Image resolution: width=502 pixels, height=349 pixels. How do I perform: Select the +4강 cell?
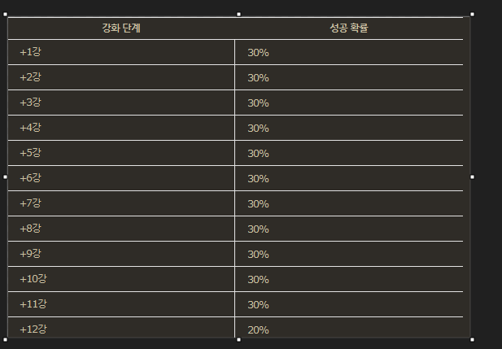[x=31, y=128]
